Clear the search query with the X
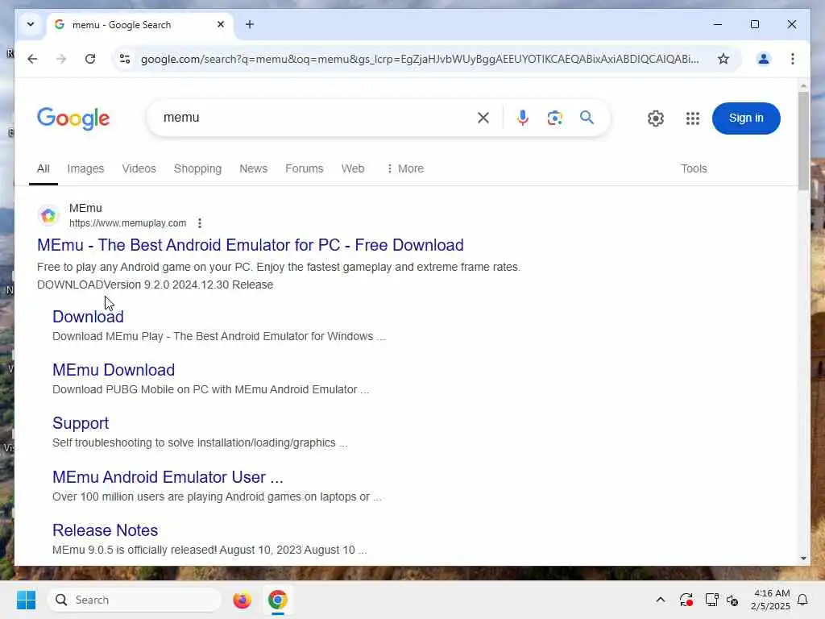The height and width of the screenshot is (619, 825). coord(483,118)
